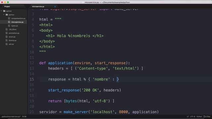The image size is (212, 119).
Task: Click the <h1> Hola %(nombre)s line
Action: click(x=75, y=36)
